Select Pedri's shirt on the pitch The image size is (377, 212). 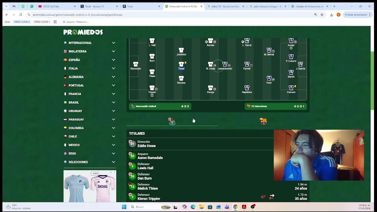(269, 78)
